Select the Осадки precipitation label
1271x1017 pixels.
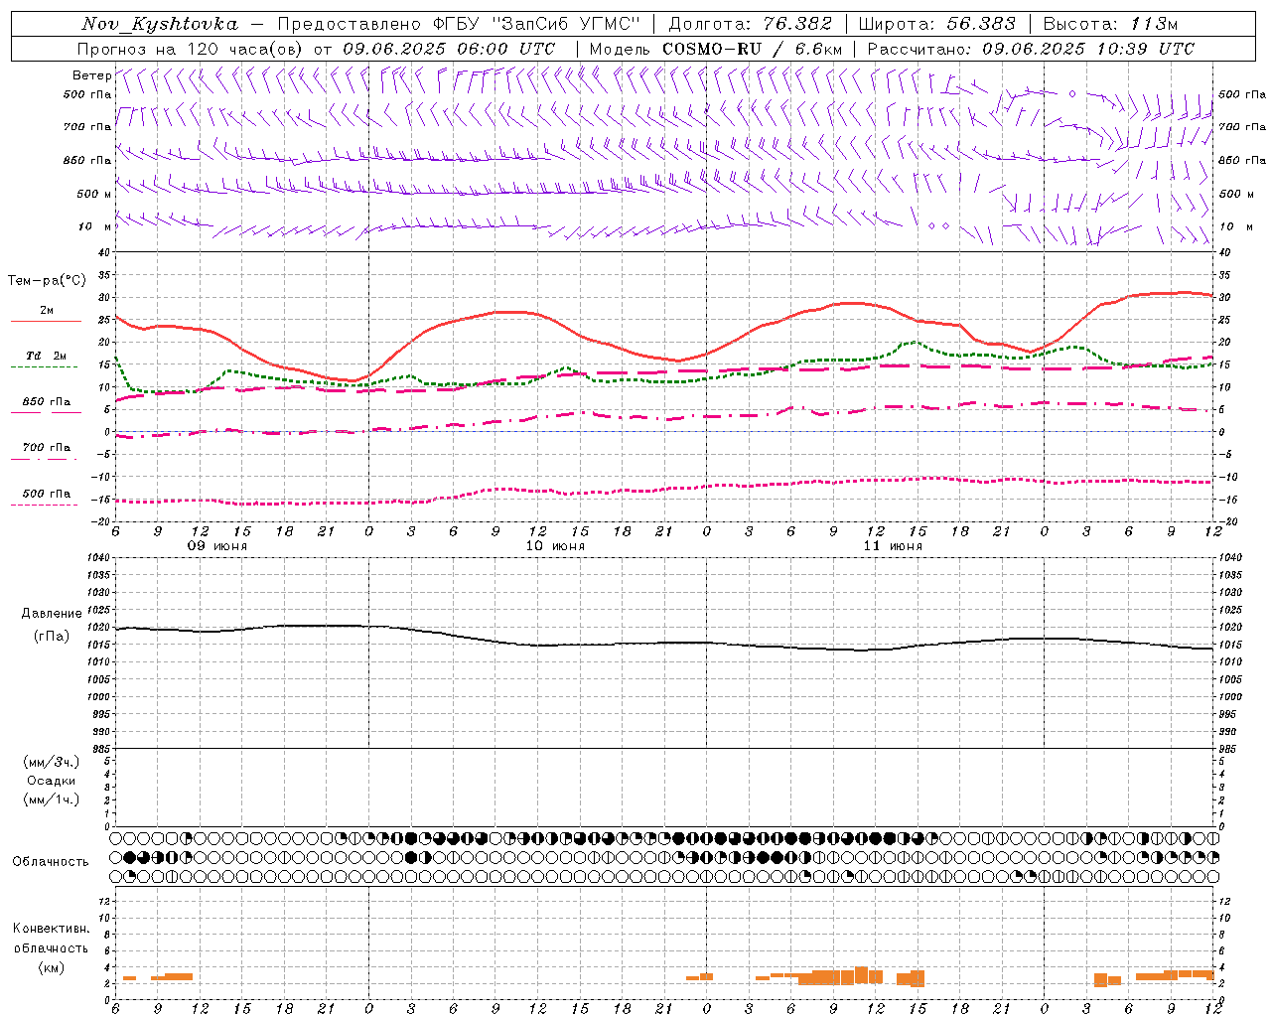[52, 781]
